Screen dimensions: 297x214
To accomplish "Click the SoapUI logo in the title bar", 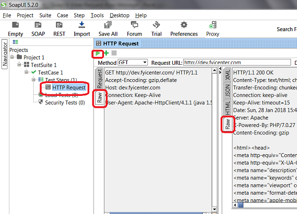I will pos(4,4).
